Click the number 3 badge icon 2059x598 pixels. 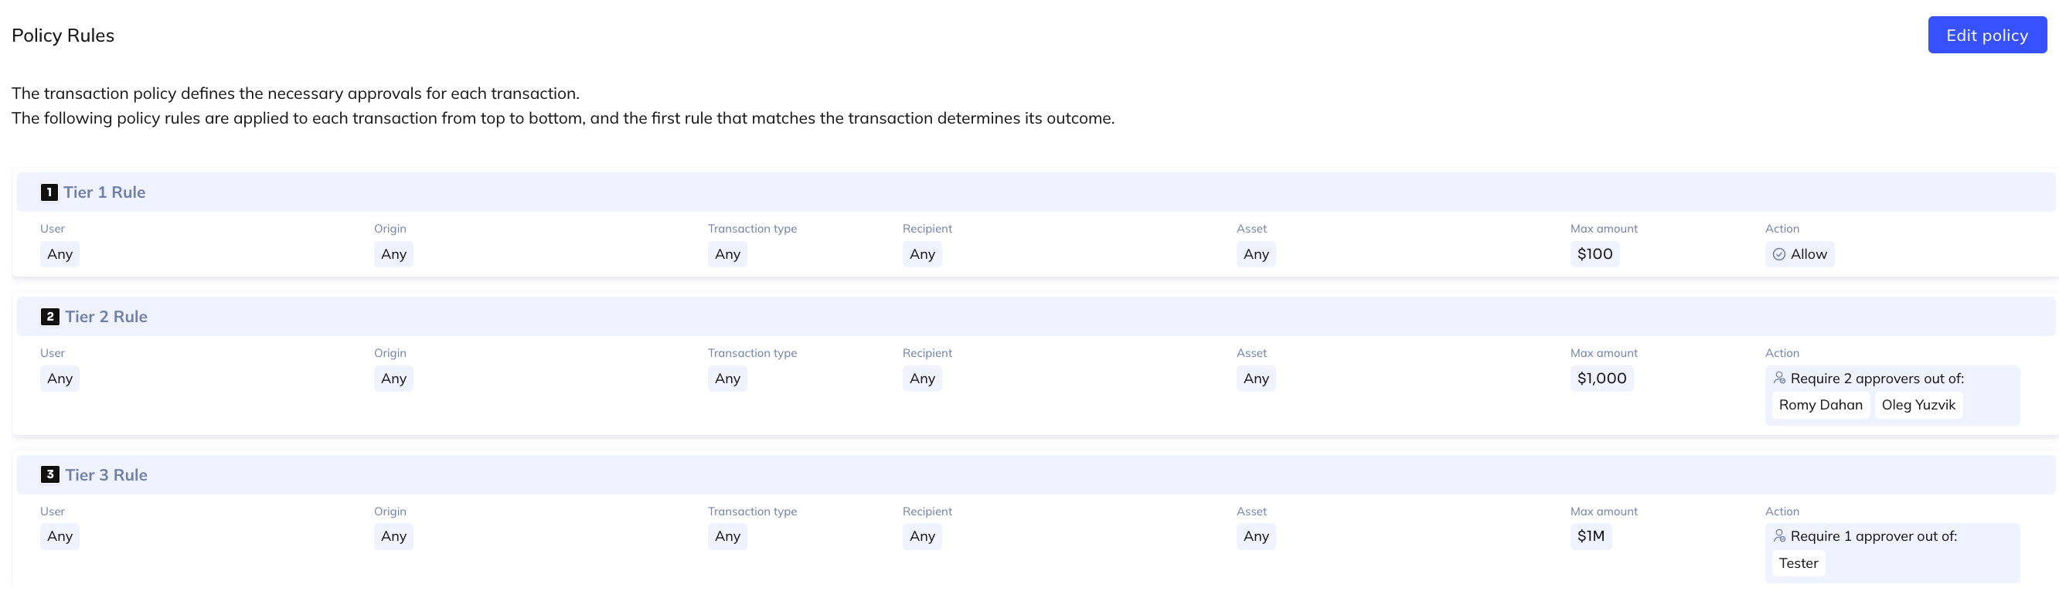49,475
